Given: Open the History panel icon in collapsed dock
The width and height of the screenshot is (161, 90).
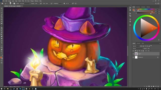Looking at the screenshot, I should point(130,8).
